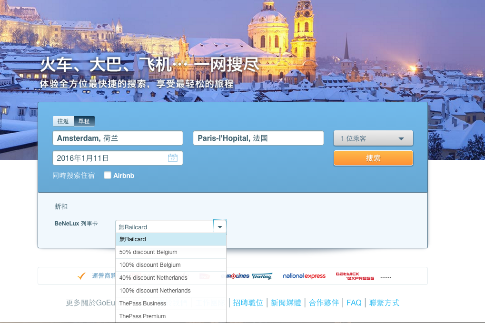Open the 聯繫方式 contact link
Viewport: 485px width, 323px height.
pos(384,303)
